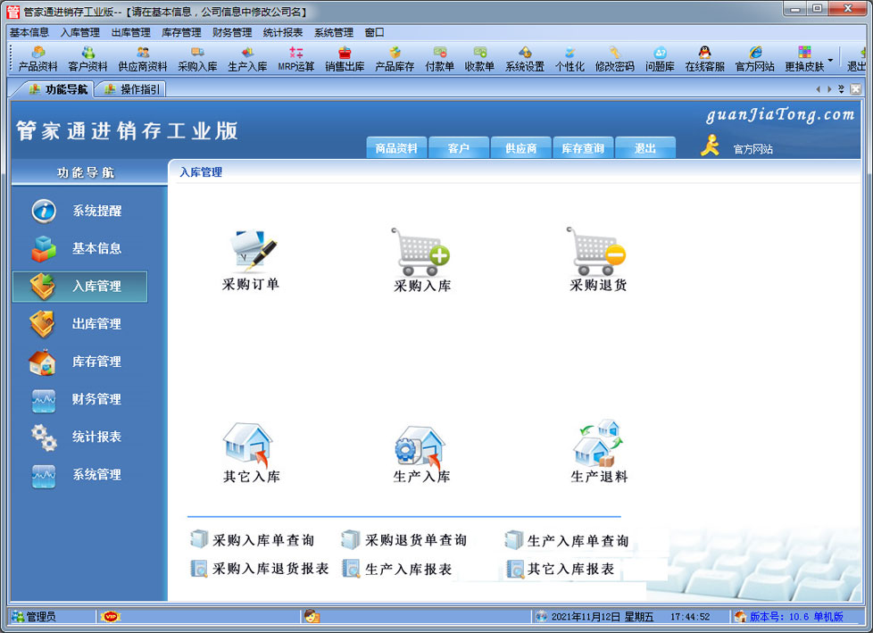The image size is (873, 633).
Task: Click the 其它入库 warehouse icon
Action: click(x=249, y=445)
